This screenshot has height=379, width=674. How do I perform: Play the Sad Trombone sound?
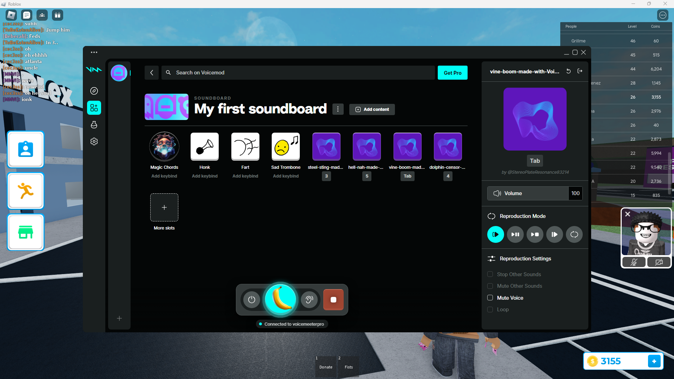pos(286,147)
